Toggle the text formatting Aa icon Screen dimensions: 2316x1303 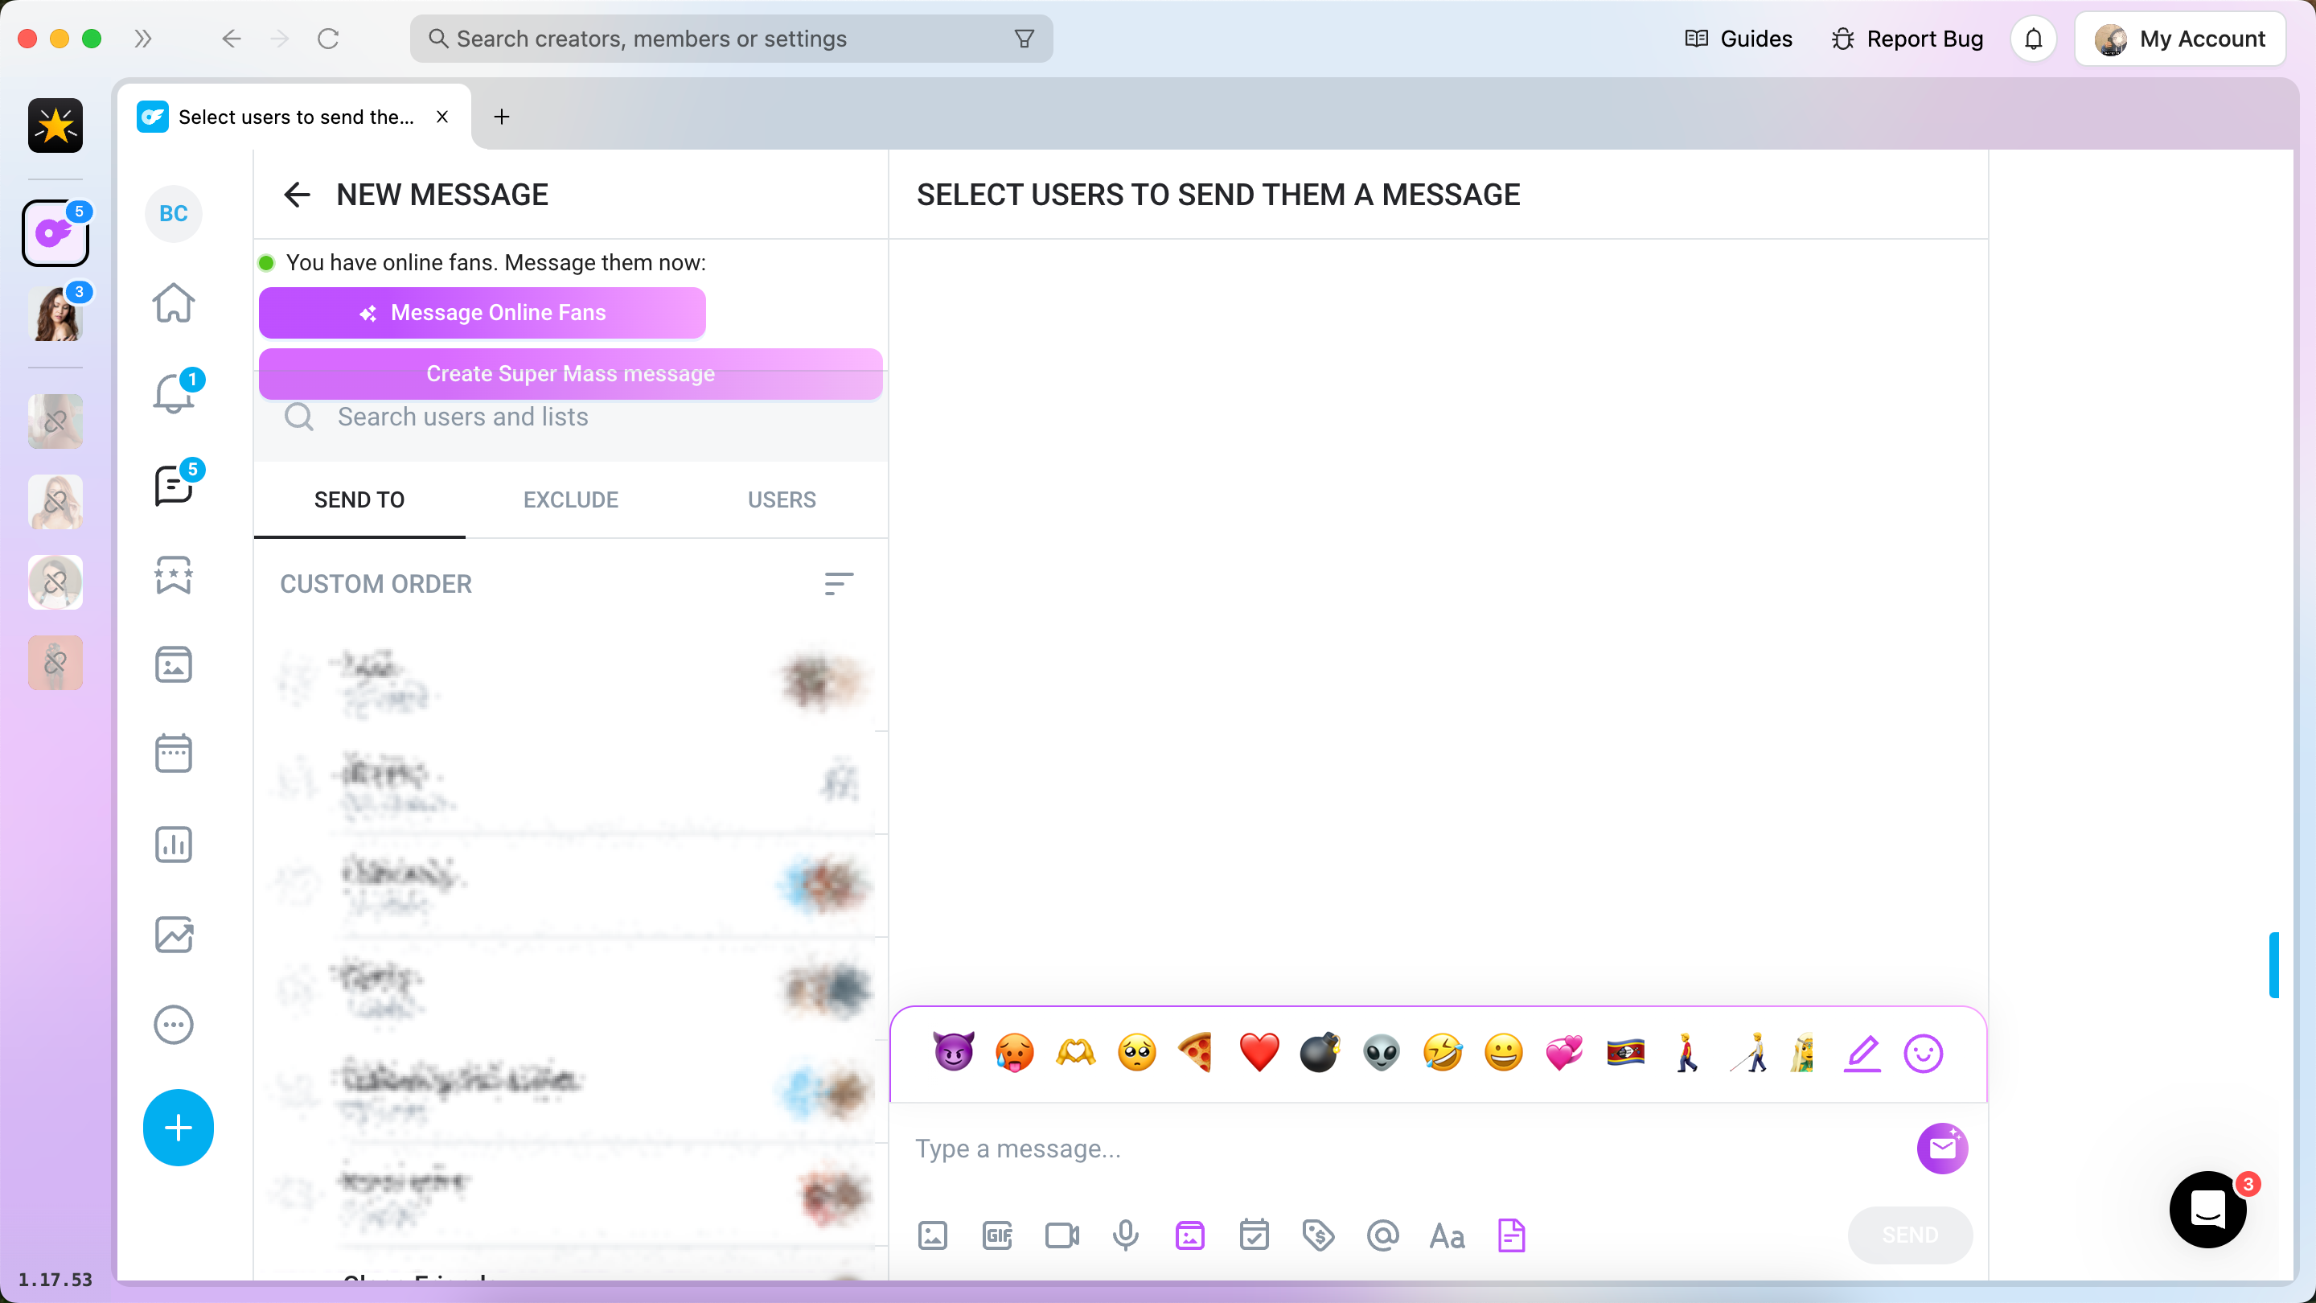click(x=1446, y=1235)
